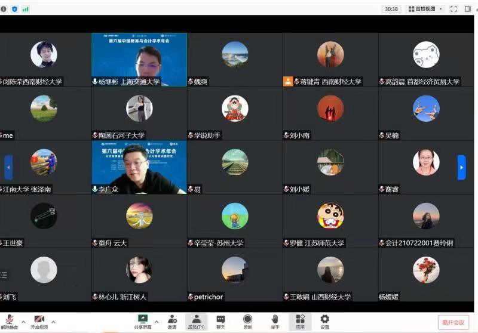The width and height of the screenshot is (478, 333).
Task: Expand video options arrow beside camera
Action: pyautogui.click(x=53, y=321)
